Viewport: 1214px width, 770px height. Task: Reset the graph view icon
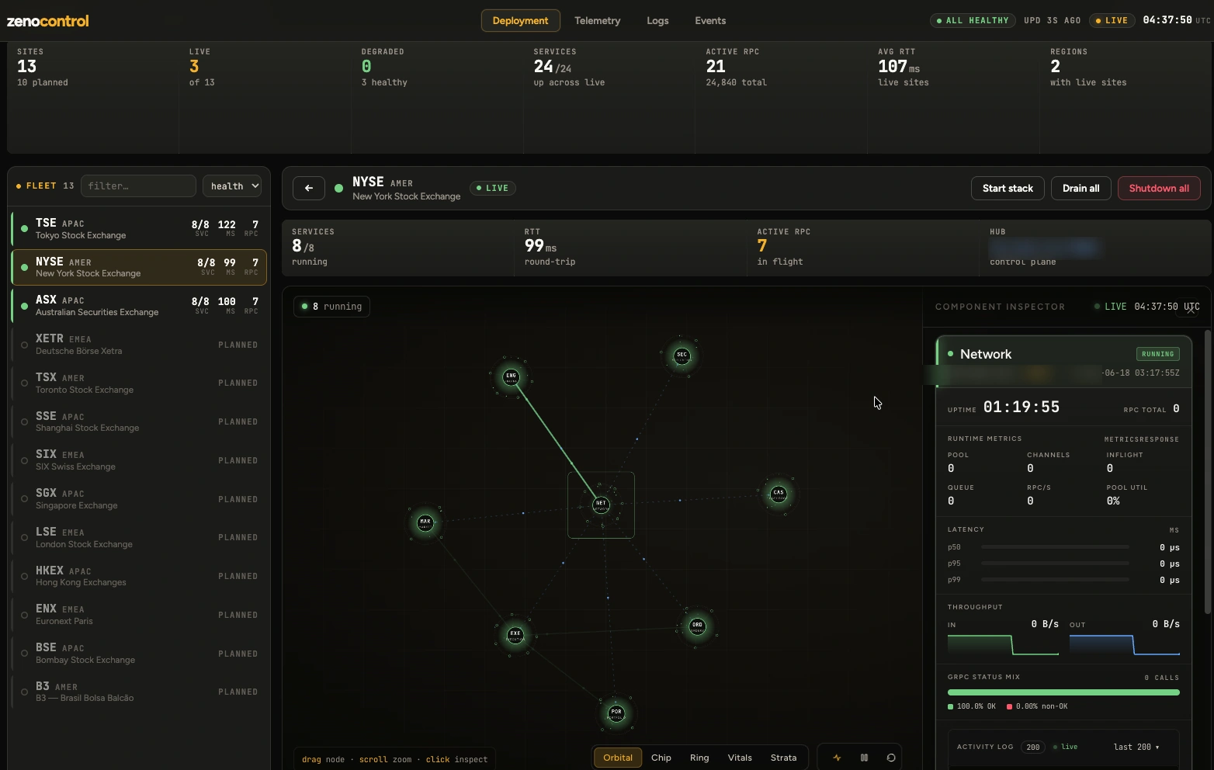coord(891,758)
